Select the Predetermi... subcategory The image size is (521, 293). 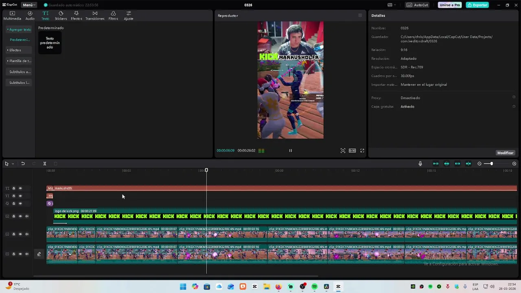[20, 40]
